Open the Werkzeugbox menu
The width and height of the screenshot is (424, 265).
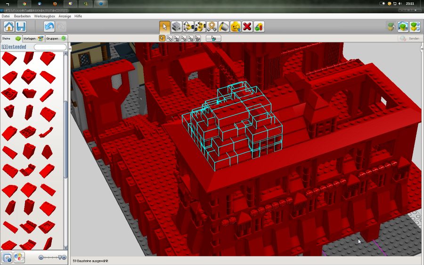pos(44,16)
